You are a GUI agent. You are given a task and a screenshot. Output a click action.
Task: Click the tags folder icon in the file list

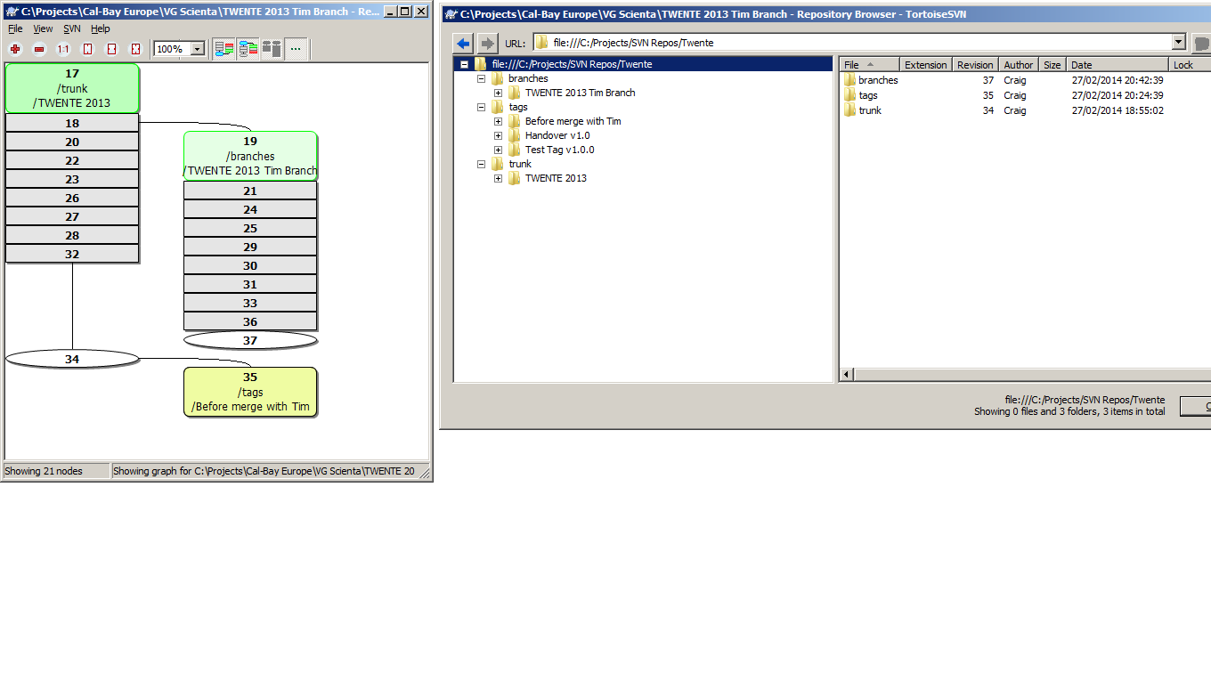(850, 95)
